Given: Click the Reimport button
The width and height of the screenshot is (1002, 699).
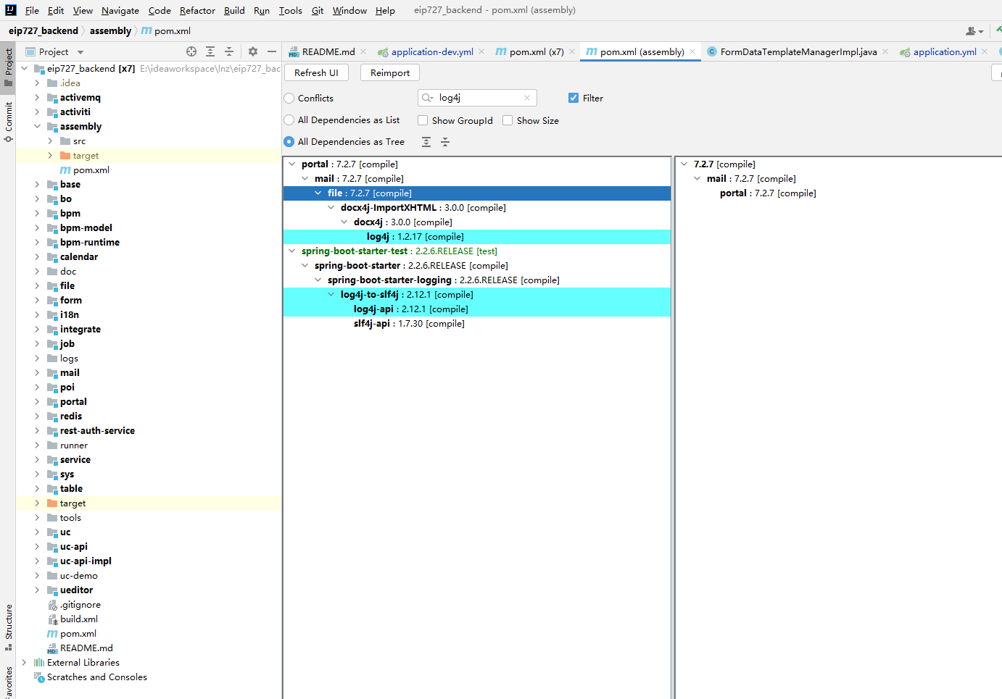Looking at the screenshot, I should click(389, 72).
